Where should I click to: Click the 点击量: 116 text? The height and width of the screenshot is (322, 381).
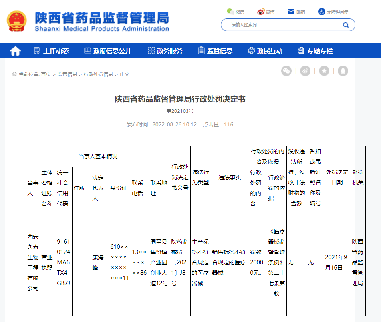click(218, 124)
